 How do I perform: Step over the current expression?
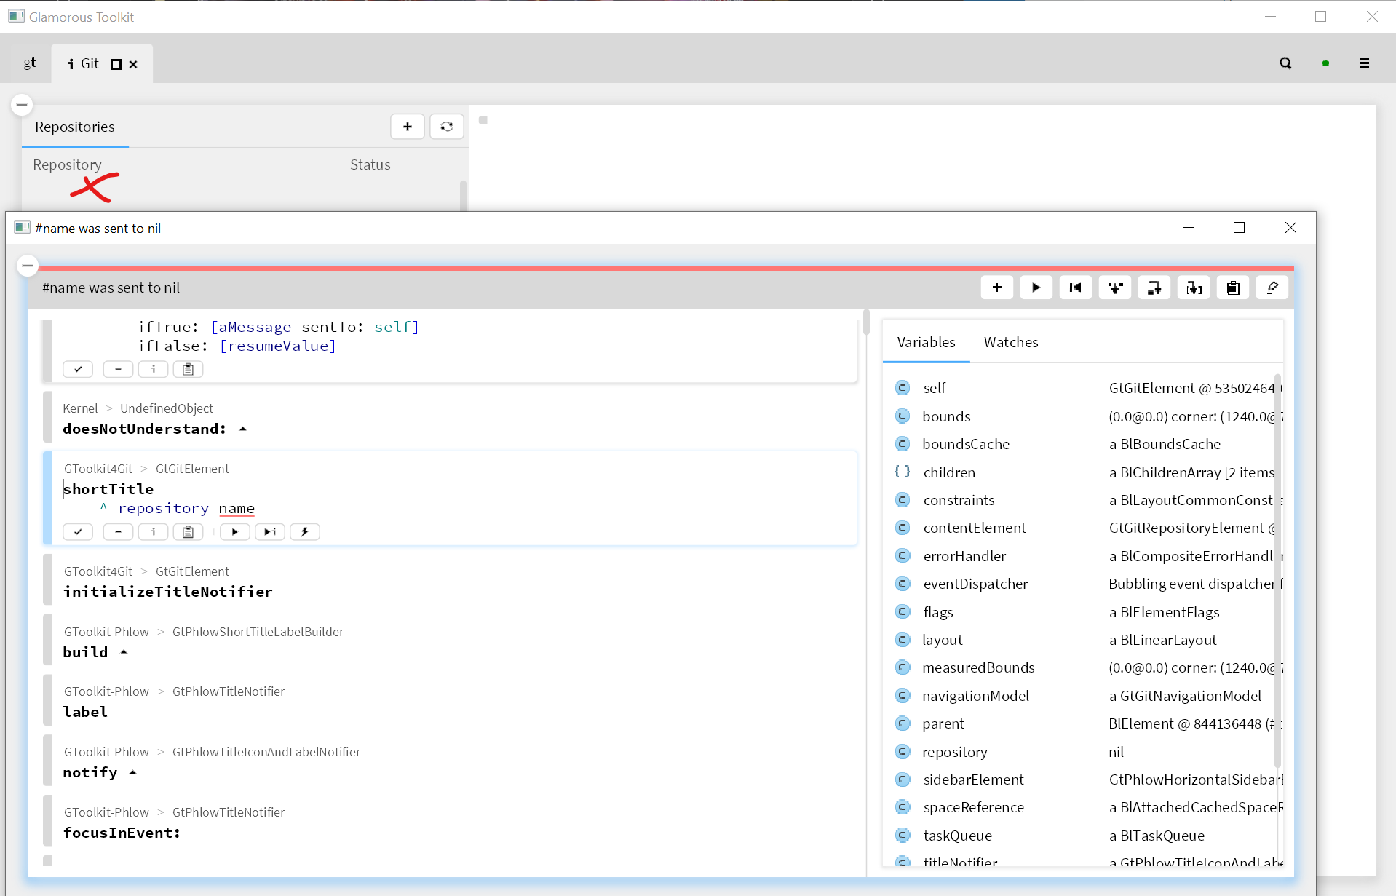point(1154,288)
